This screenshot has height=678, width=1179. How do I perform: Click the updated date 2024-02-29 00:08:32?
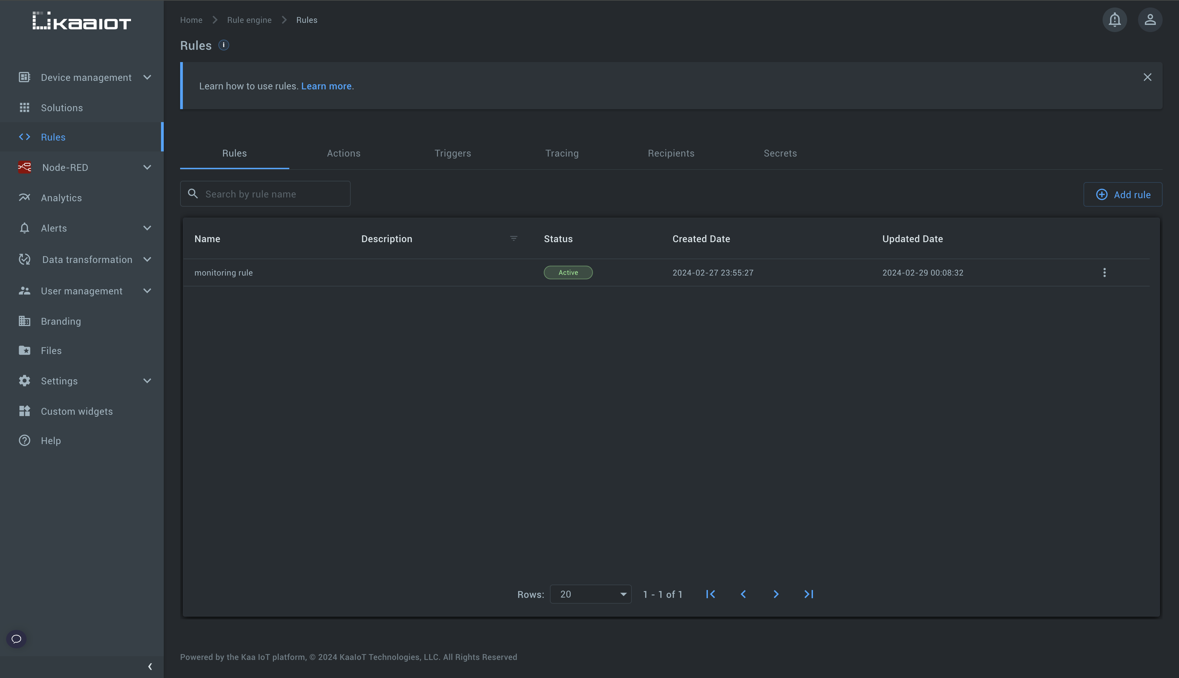[x=922, y=272]
